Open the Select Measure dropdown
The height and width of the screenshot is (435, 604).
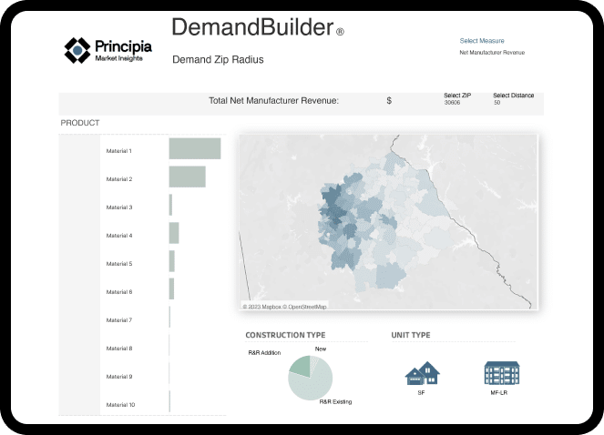coord(482,41)
